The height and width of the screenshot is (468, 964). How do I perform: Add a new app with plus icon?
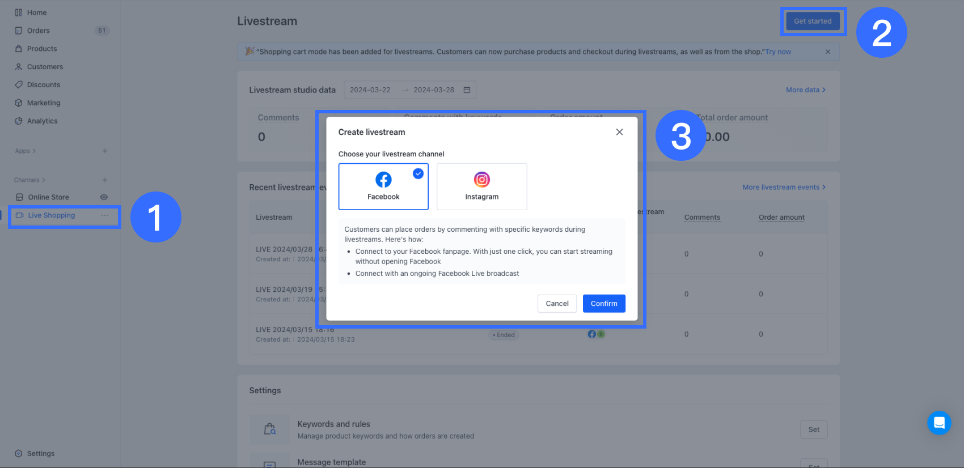coord(105,151)
